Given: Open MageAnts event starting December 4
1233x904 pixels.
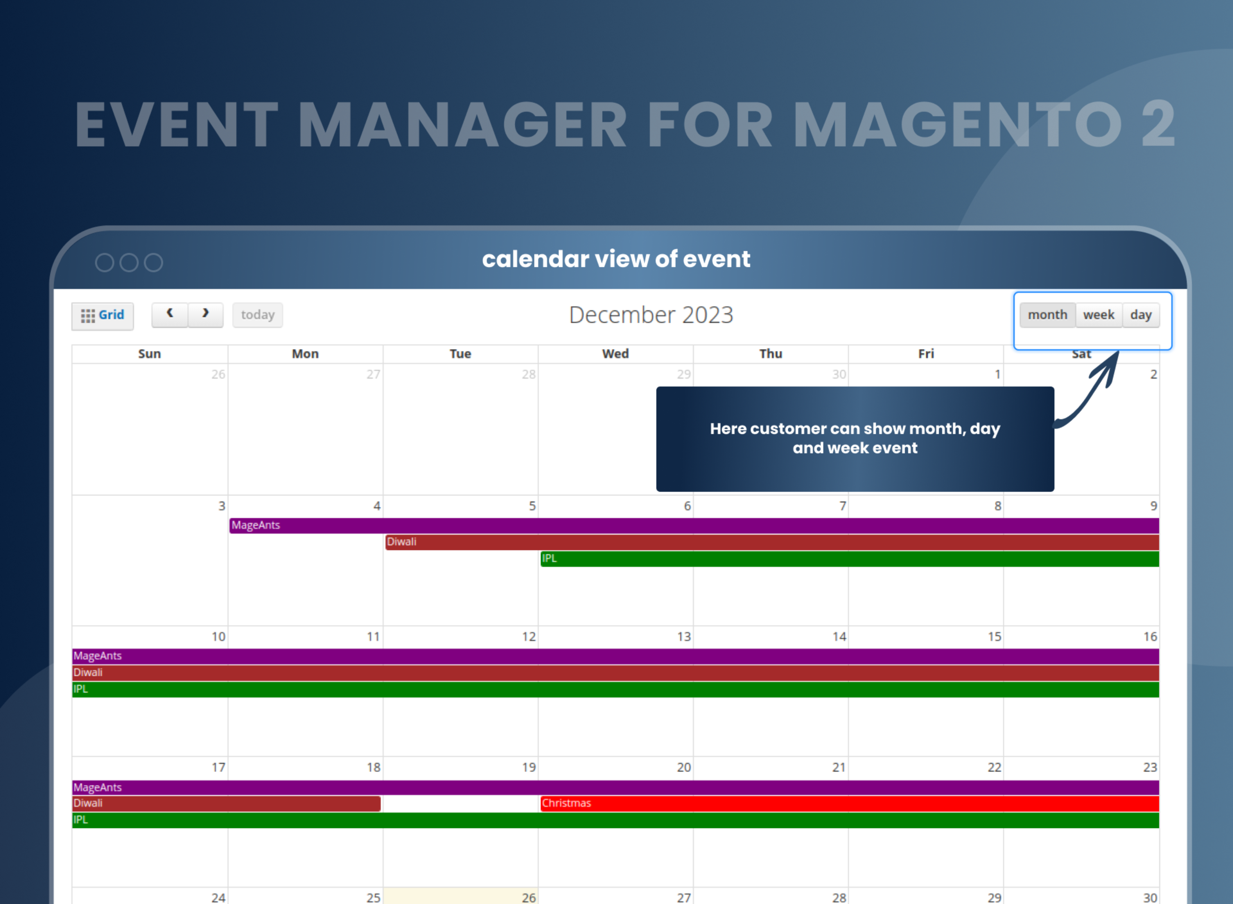Looking at the screenshot, I should click(x=694, y=526).
